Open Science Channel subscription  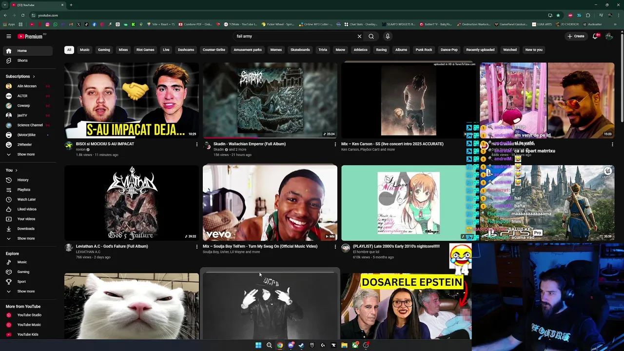[x=28, y=125]
